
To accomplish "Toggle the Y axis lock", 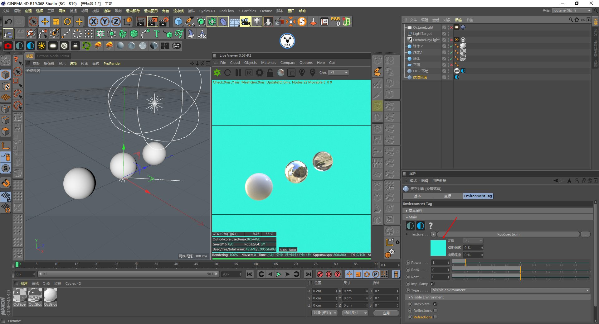I will coord(105,21).
